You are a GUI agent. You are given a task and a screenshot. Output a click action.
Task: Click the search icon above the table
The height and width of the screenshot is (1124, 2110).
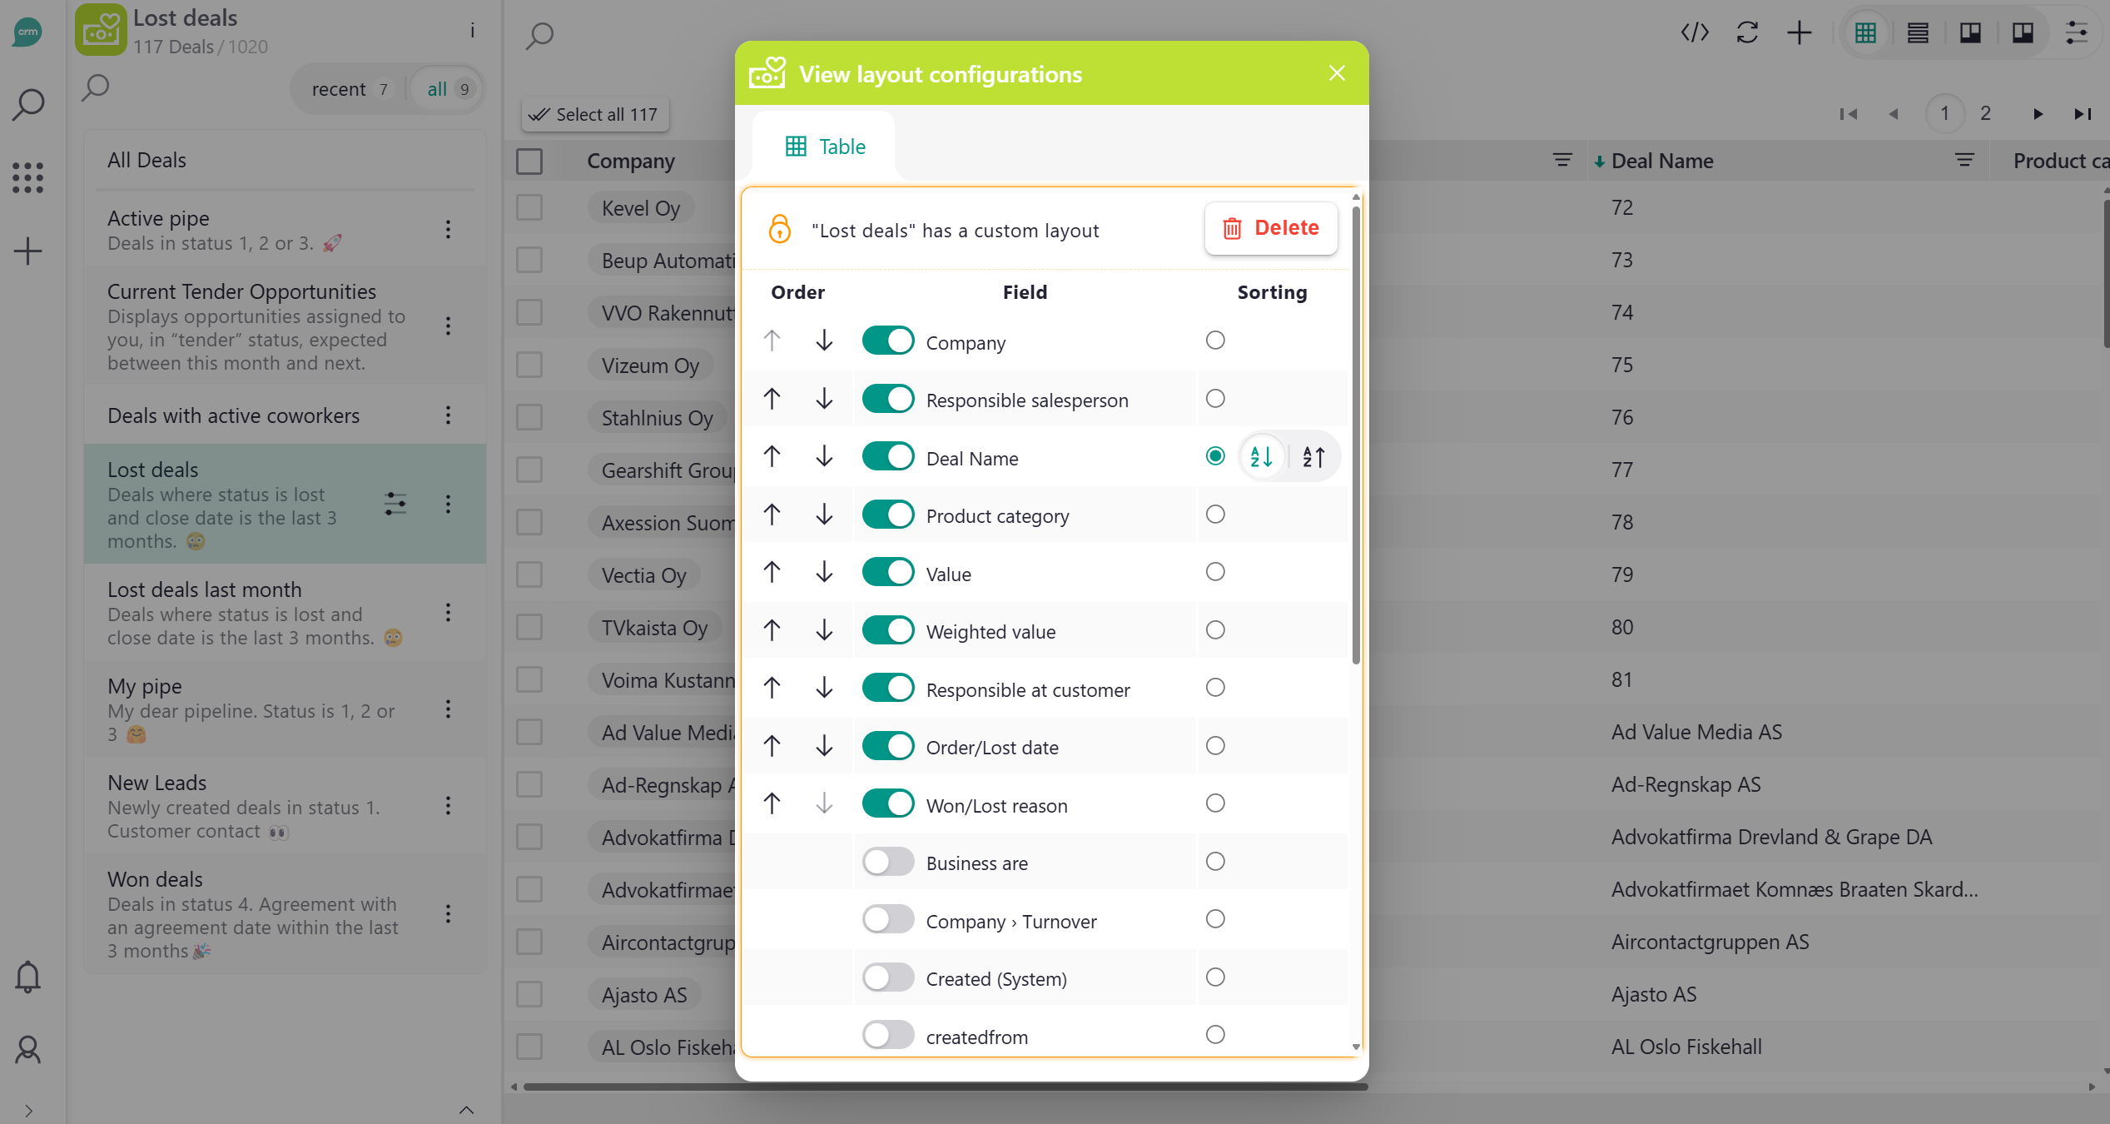(540, 35)
